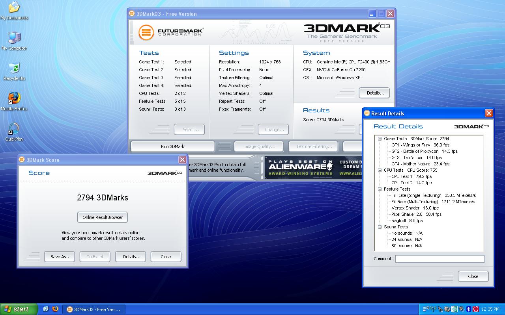The height and width of the screenshot is (315, 505).
Task: Click the 3DMark Score title bar icon
Action: click(x=22, y=159)
